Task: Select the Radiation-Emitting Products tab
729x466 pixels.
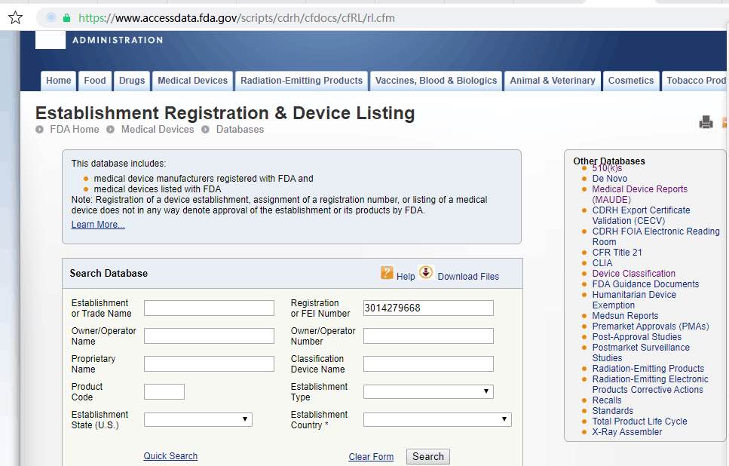Action: click(301, 81)
